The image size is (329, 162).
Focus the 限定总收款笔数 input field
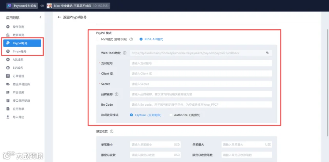coord(247,155)
